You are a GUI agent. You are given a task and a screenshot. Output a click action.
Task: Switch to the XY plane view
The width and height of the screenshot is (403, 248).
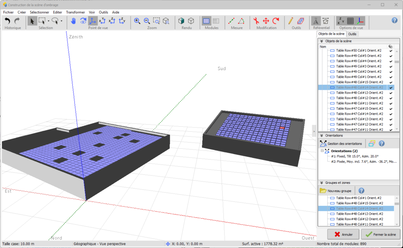[x=102, y=21]
